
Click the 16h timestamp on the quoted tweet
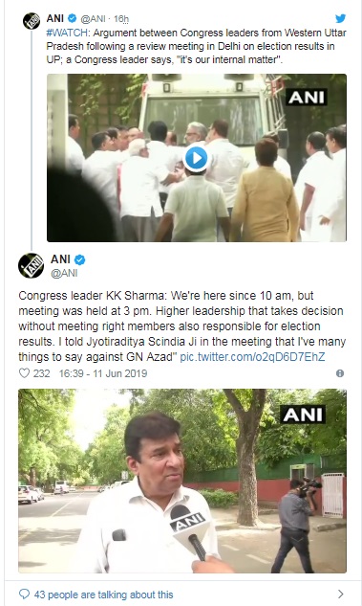[x=121, y=18]
